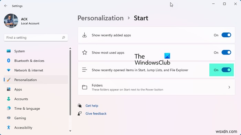This screenshot has width=241, height=135.
Task: Click sidebar scrollbar up arrow
Action: click(70, 48)
